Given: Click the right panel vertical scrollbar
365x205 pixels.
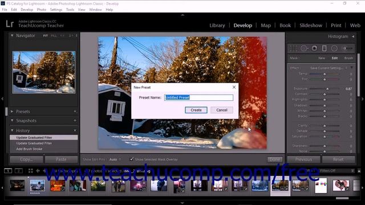Looking at the screenshot, I should 359,75.
